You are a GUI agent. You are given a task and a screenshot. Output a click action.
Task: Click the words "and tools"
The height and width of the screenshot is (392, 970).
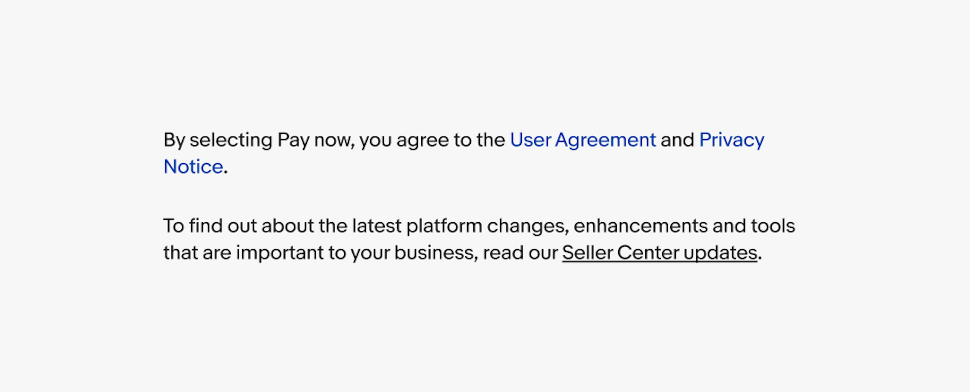tap(754, 226)
